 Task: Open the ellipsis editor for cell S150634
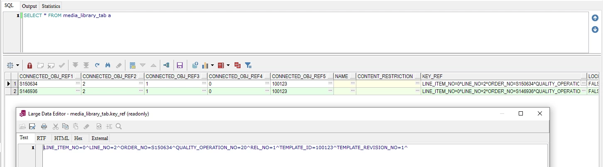click(x=78, y=83)
